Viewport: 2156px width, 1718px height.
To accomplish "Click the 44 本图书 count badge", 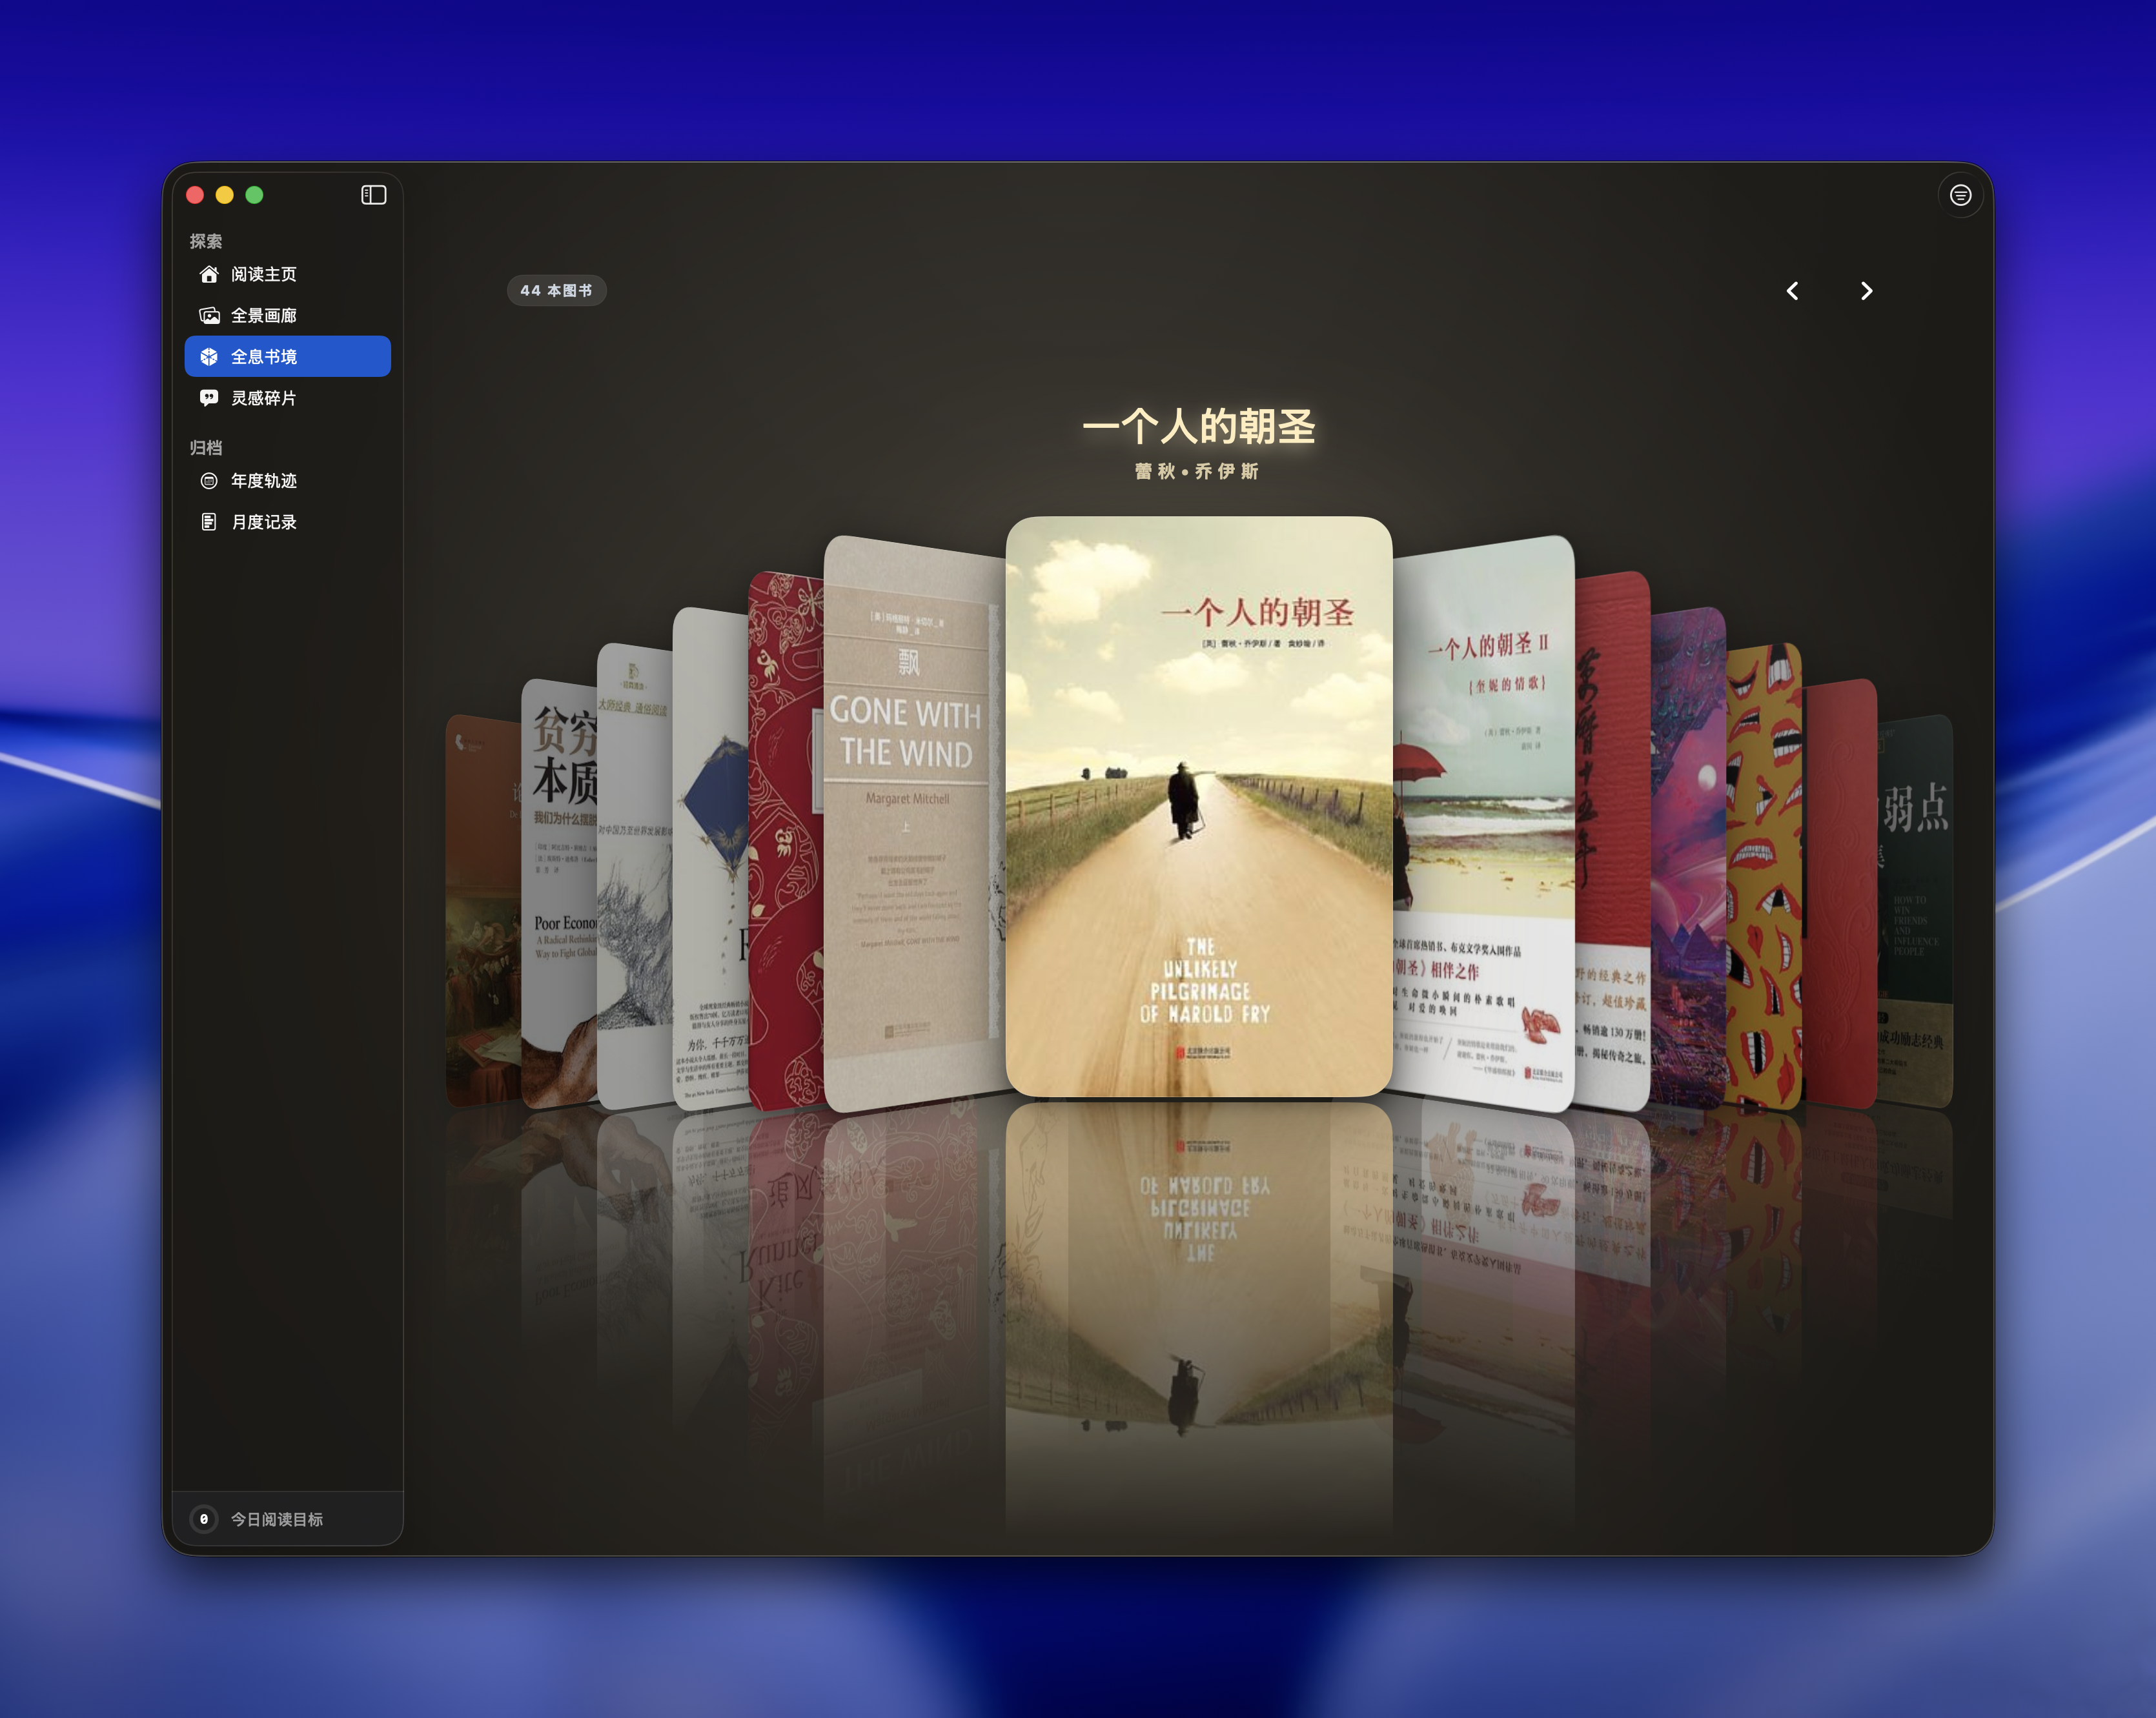I will click(556, 291).
